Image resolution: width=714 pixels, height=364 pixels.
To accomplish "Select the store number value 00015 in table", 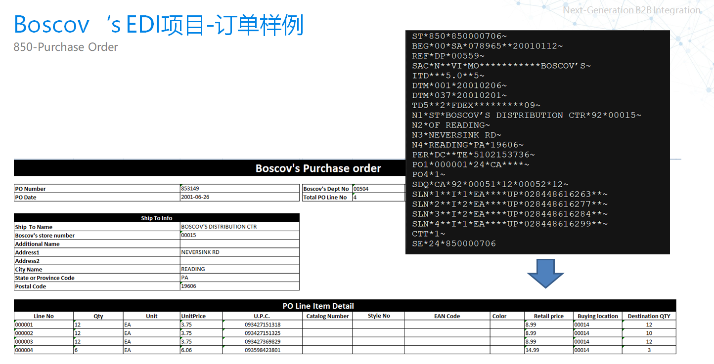I will click(x=240, y=235).
